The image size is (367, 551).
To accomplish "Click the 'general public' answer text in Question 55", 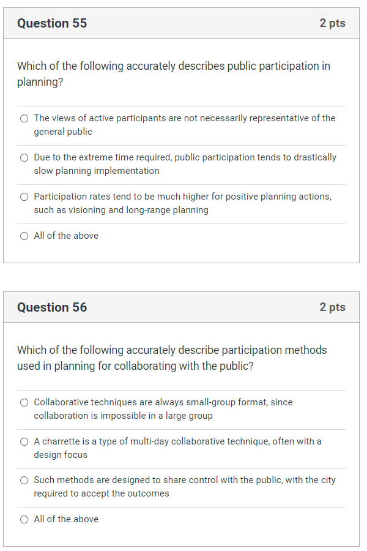I will pos(64,132).
